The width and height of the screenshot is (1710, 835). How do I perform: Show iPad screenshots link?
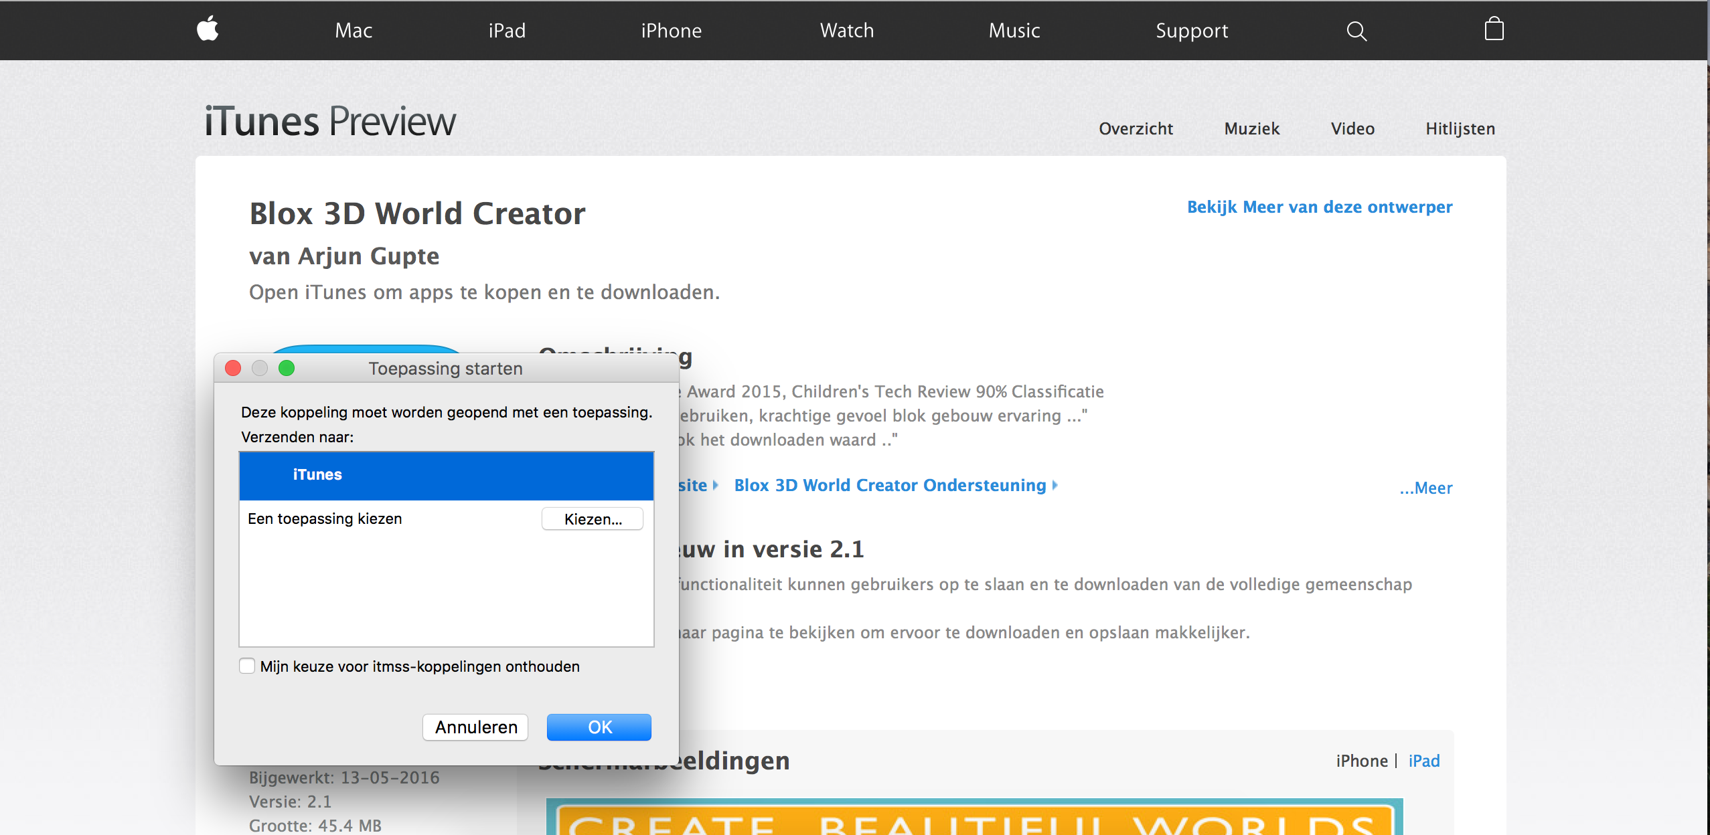[x=1424, y=761]
